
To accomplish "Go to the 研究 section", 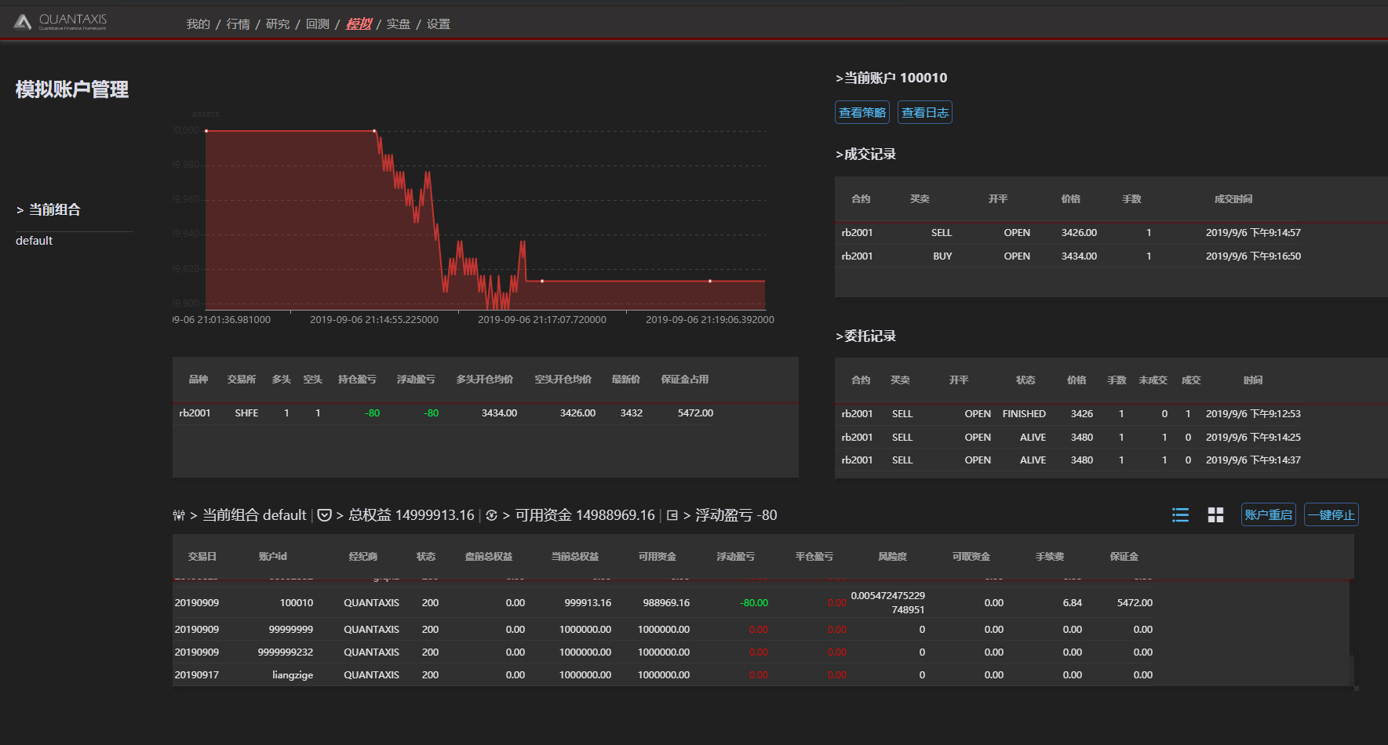I will pos(278,24).
